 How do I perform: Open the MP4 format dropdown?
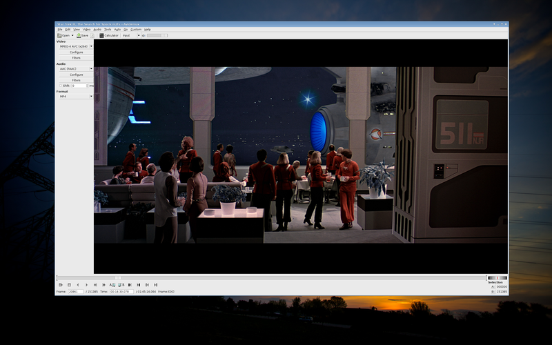pyautogui.click(x=76, y=97)
